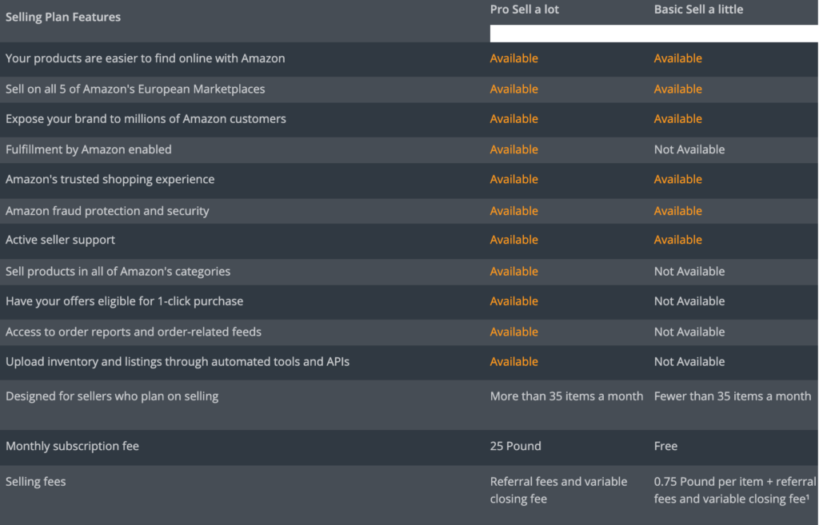Viewport: 819px width, 525px height.
Task: Click the "Selling Plan Features" column header
Action: pos(63,17)
